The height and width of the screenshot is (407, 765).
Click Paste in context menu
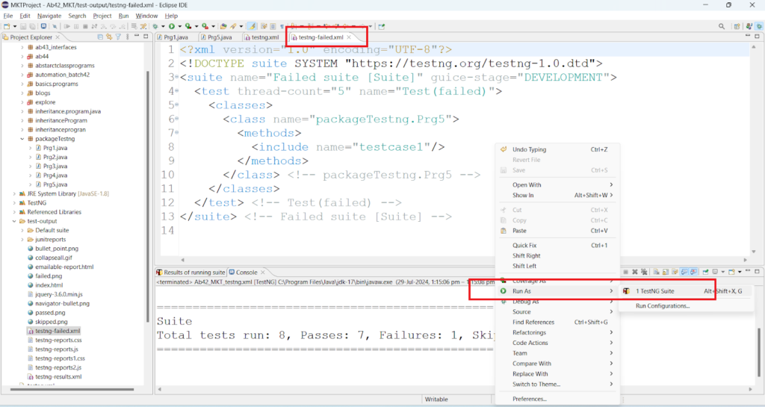(557, 231)
